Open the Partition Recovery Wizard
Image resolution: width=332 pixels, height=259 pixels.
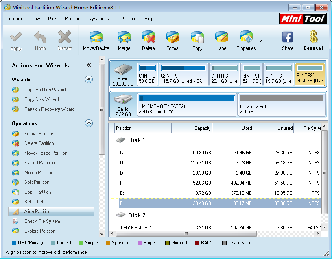click(x=49, y=109)
